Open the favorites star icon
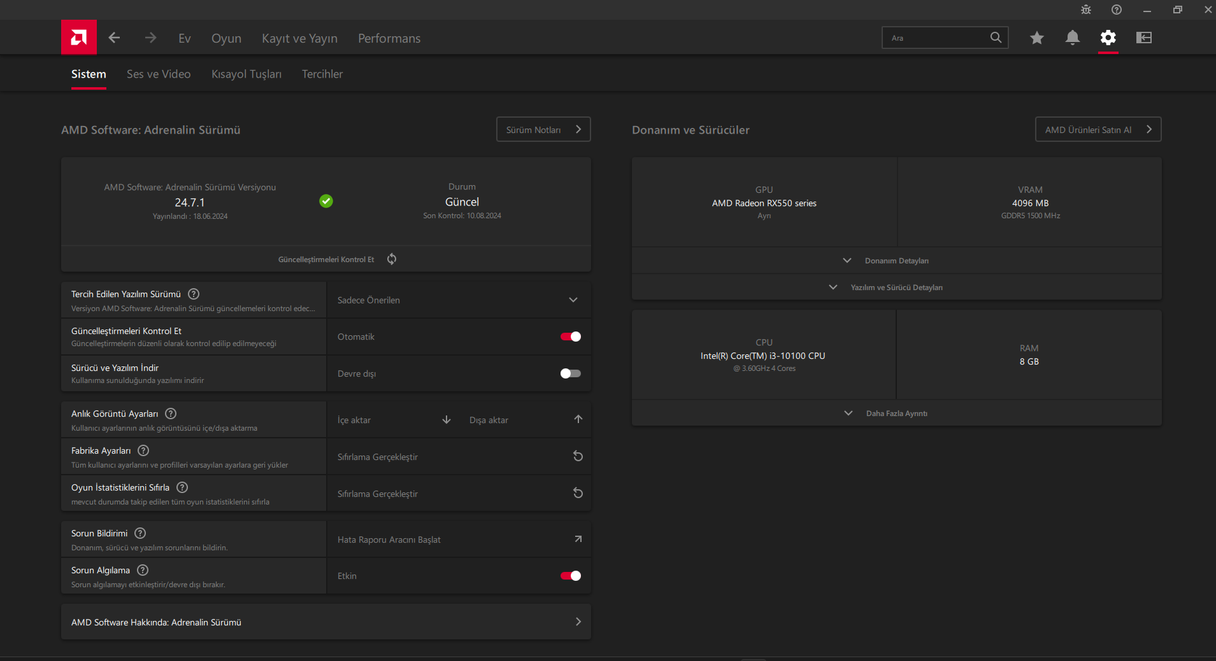 coord(1036,38)
